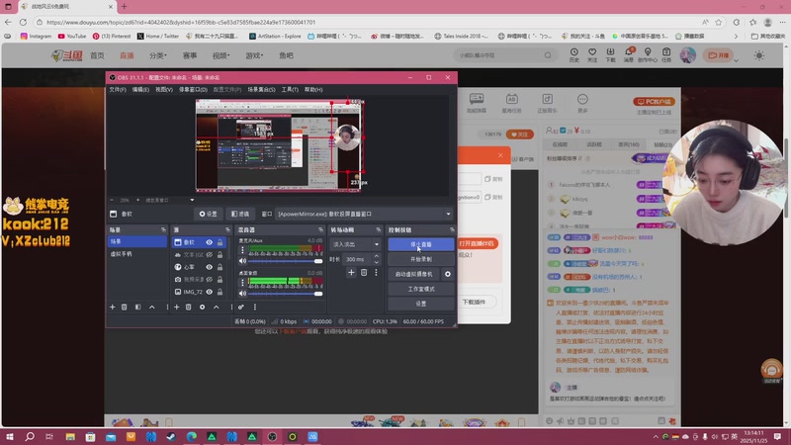Screen dimensions: 791x445
Task: Click Douyu search magnifier icon
Action: point(548,55)
